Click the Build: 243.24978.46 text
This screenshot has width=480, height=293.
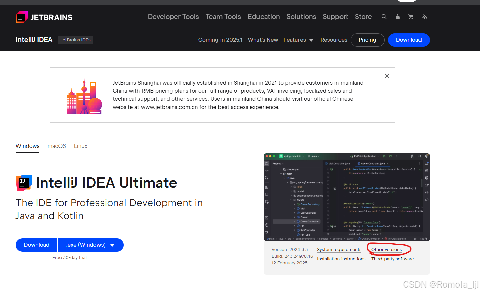click(292, 256)
